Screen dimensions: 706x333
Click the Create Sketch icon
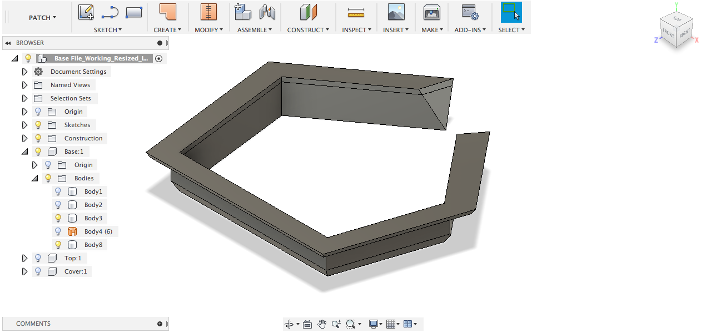coord(86,12)
